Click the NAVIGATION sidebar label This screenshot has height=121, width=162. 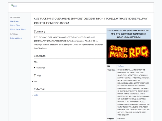tap(15, 17)
